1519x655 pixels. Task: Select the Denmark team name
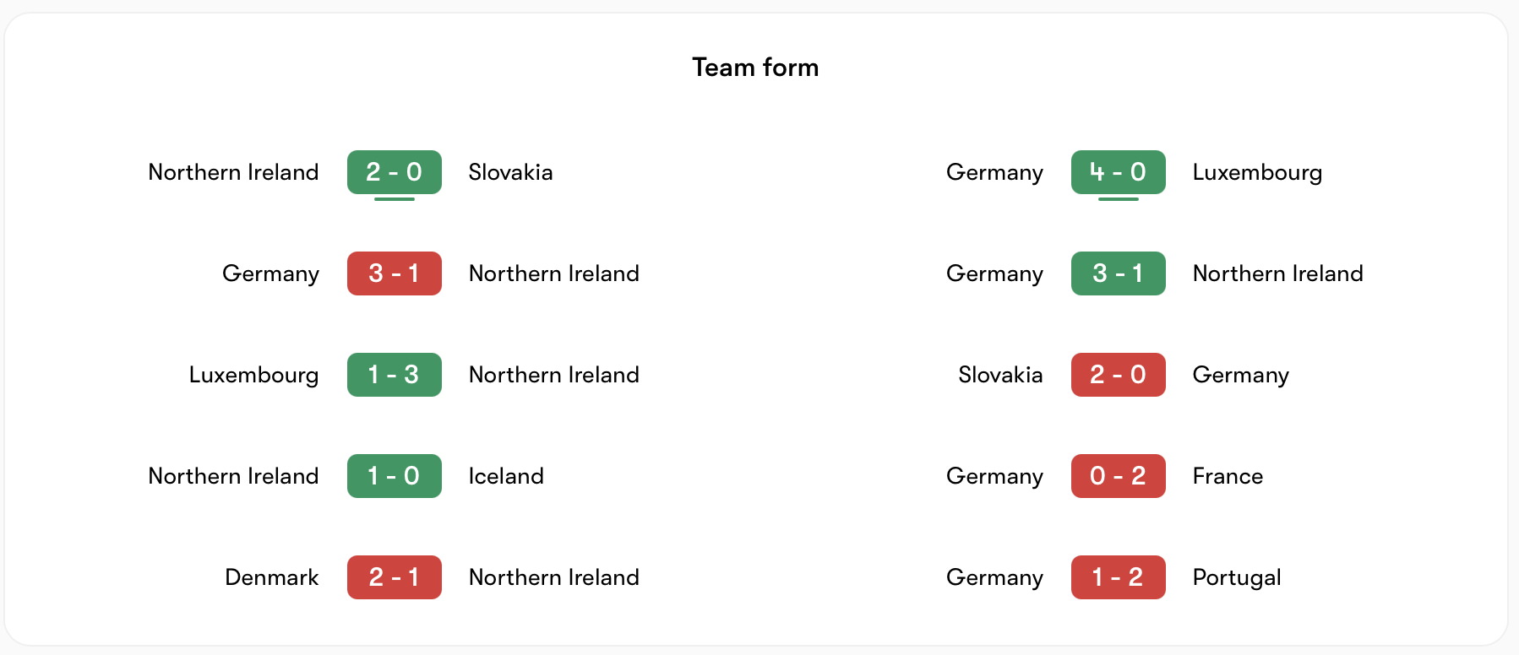[x=272, y=577]
